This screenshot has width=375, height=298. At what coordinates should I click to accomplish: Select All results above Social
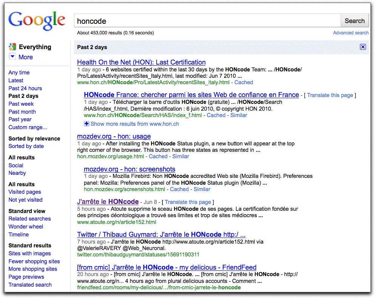click(x=22, y=157)
